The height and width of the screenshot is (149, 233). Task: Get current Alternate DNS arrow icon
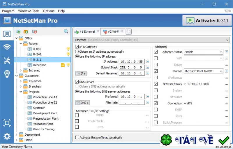pyautogui.click(x=148, y=102)
